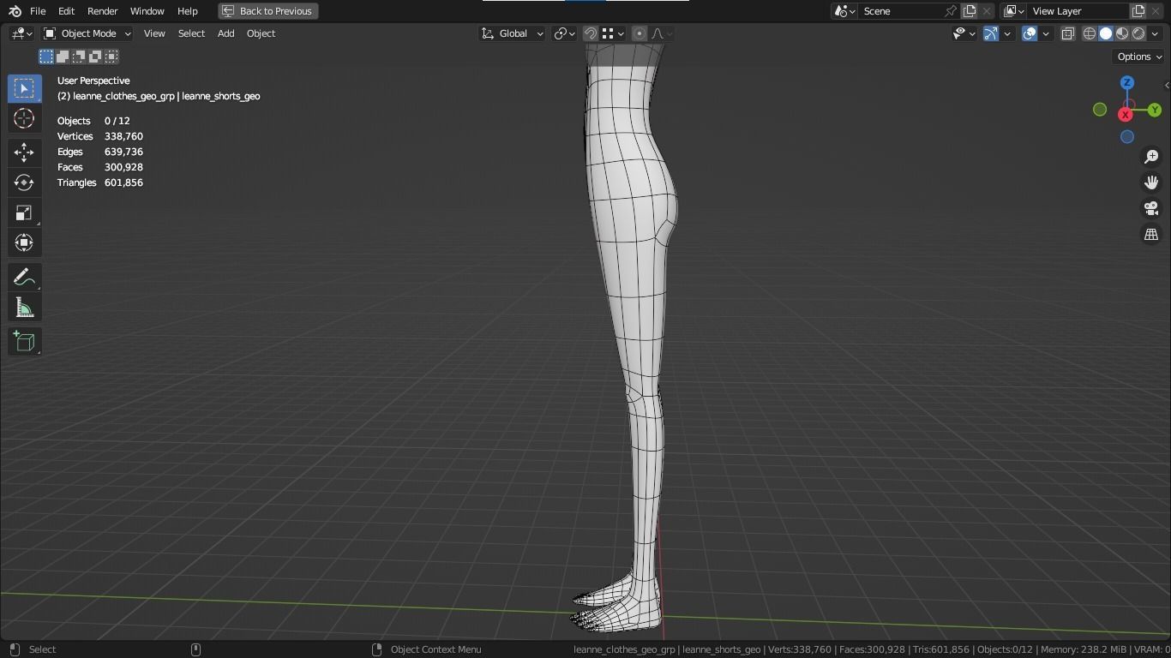This screenshot has width=1171, height=658.
Task: Open object type visibility dropdown
Action: coord(964,33)
